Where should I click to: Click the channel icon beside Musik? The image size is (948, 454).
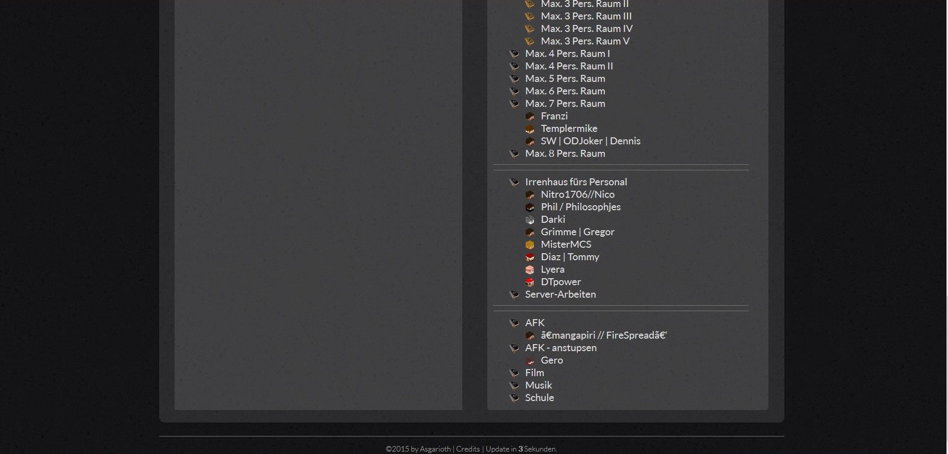coord(514,386)
